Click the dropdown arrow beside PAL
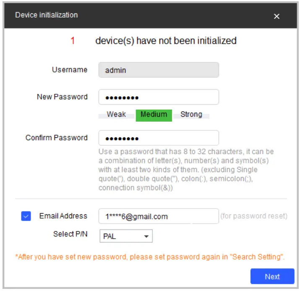 coord(146,237)
